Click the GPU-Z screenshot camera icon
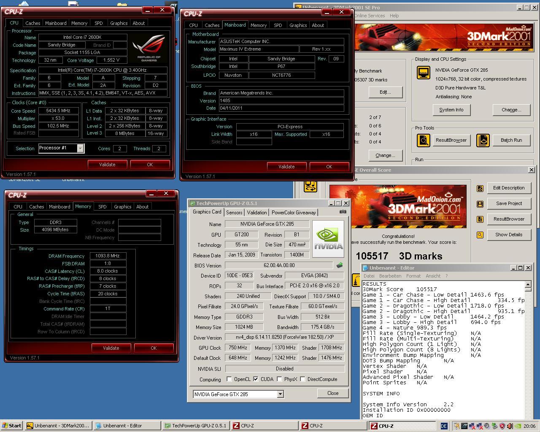This screenshot has width=540, height=432. [x=343, y=212]
